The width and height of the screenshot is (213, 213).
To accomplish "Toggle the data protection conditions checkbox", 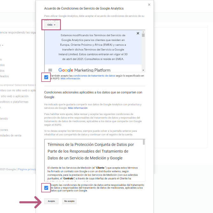I will [x=46, y=188].
